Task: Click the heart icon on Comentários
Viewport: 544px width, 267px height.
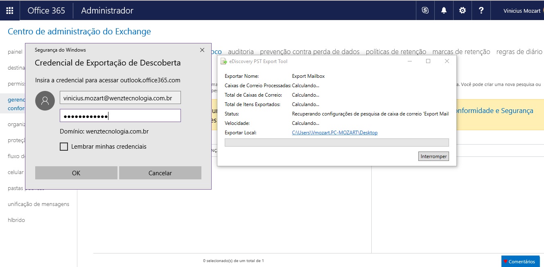Action: [x=506, y=262]
